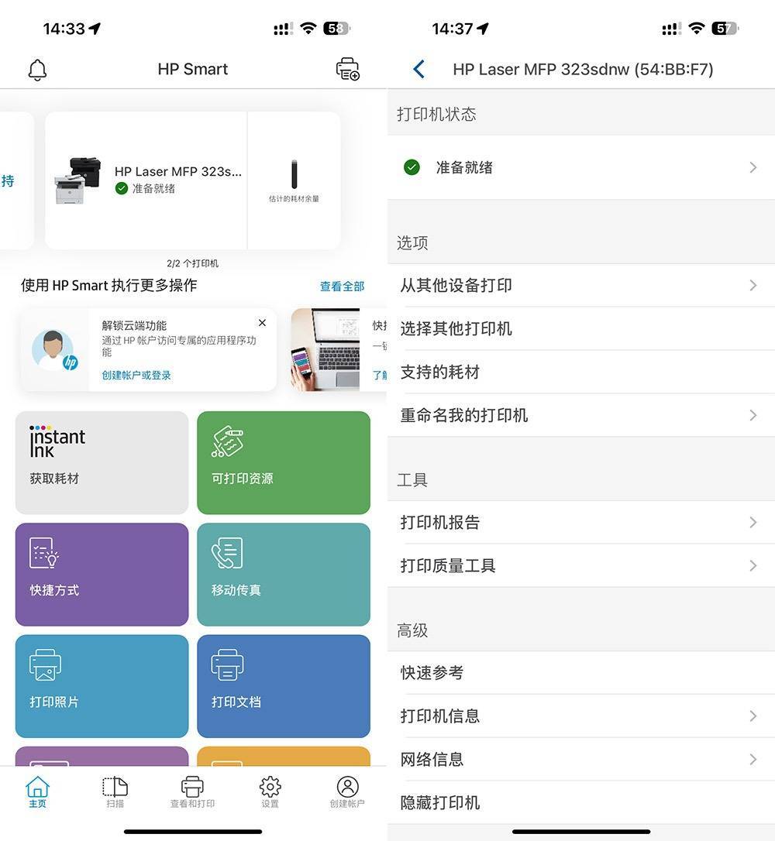Open the 可打印资源 (Printable Resources) tile
This screenshot has width=775, height=841.
coord(284,462)
